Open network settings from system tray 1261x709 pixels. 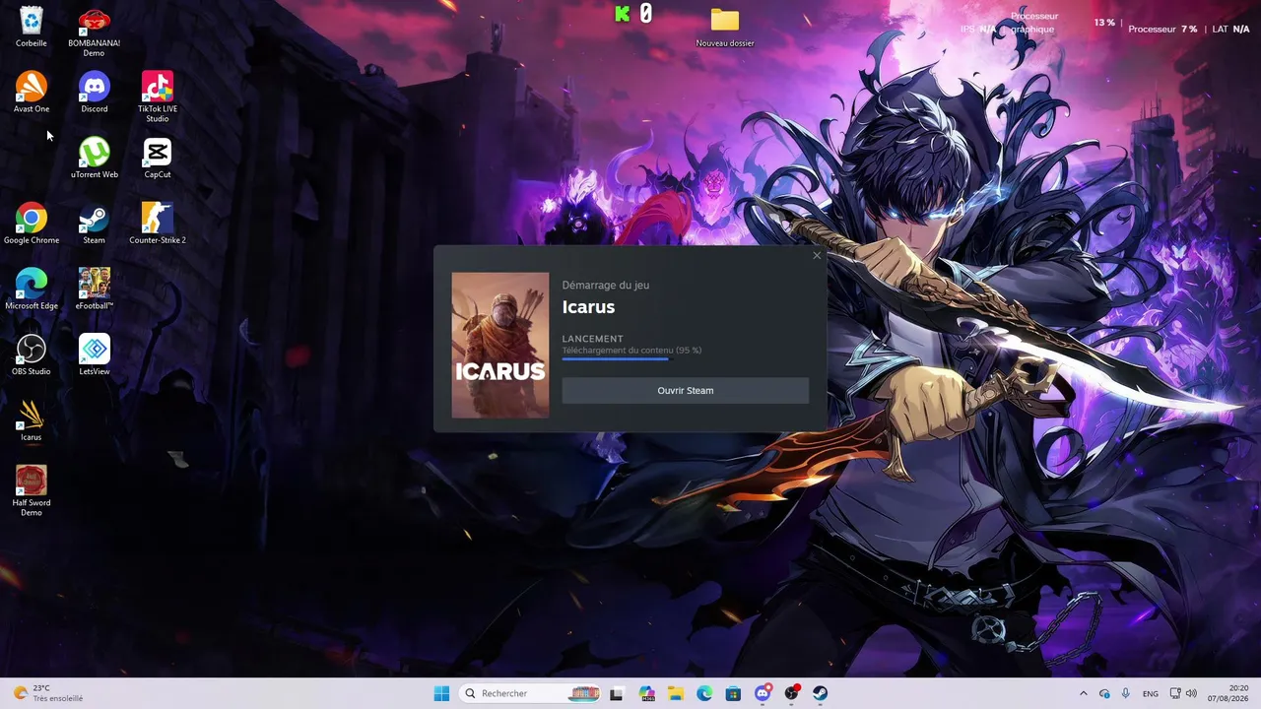1175,693
